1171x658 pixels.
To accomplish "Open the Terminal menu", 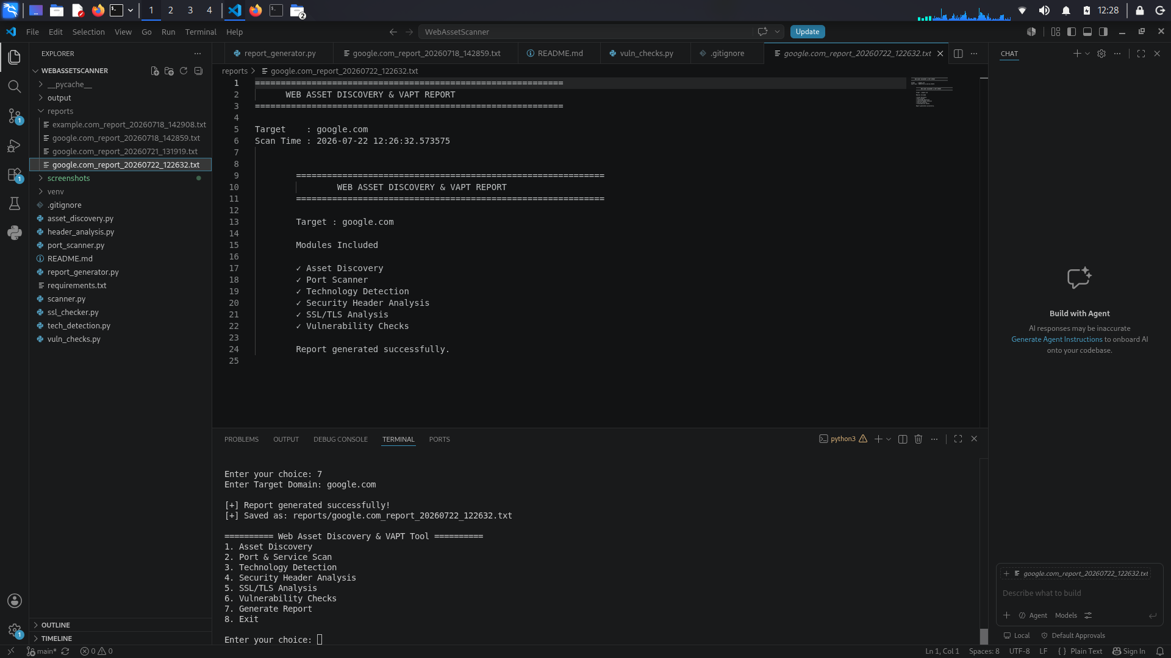I will 201,32.
